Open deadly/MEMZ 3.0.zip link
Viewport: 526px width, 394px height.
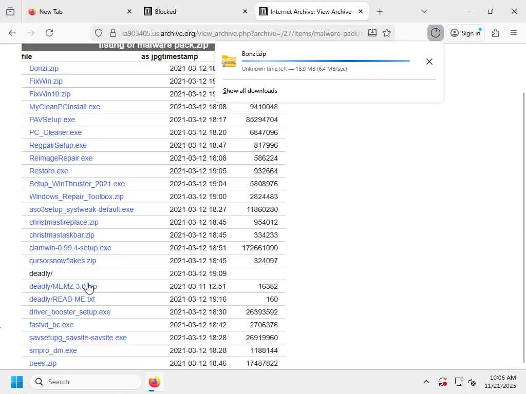pyautogui.click(x=63, y=286)
